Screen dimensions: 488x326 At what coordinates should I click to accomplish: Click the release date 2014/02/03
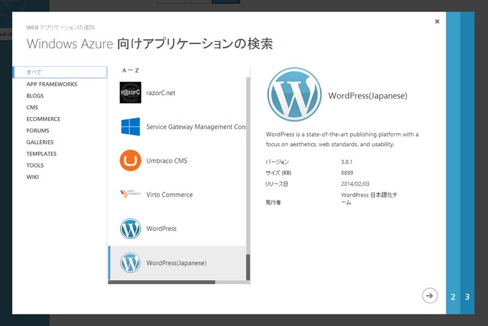pos(355,184)
